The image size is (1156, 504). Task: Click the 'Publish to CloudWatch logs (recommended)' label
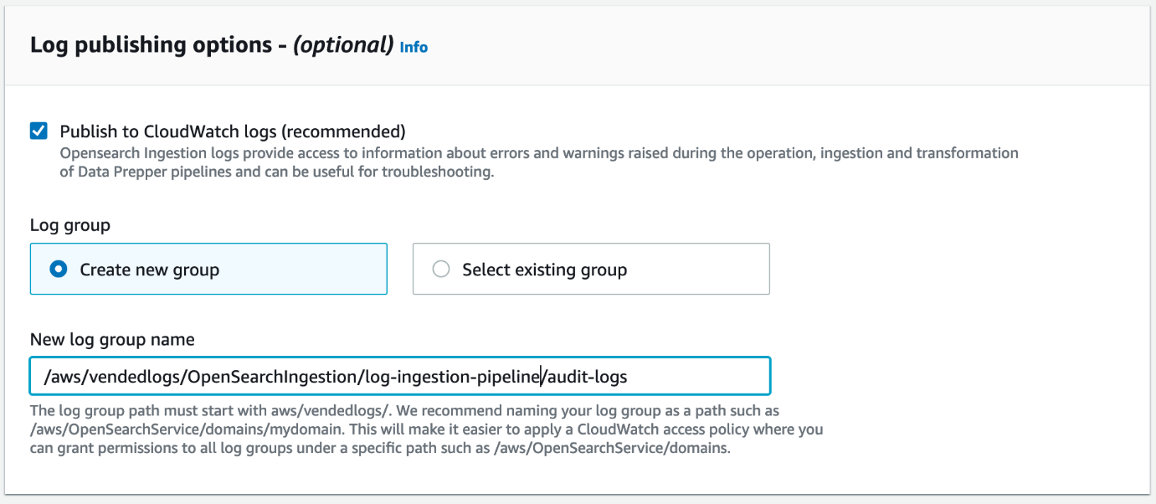pos(233,131)
